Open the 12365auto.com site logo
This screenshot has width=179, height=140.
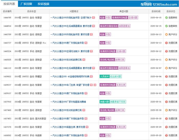click(x=159, y=4)
